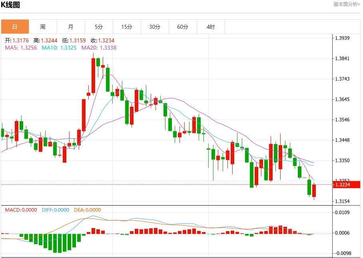Select the 日 daily chart tab
This screenshot has height=258, width=363.
click(x=15, y=27)
